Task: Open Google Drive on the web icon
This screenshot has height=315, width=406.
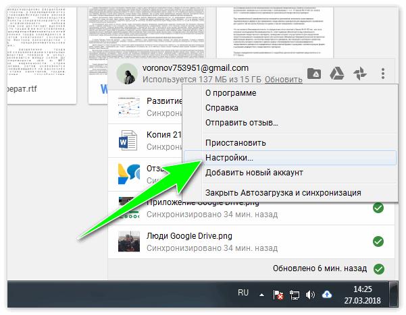Action: tap(337, 74)
